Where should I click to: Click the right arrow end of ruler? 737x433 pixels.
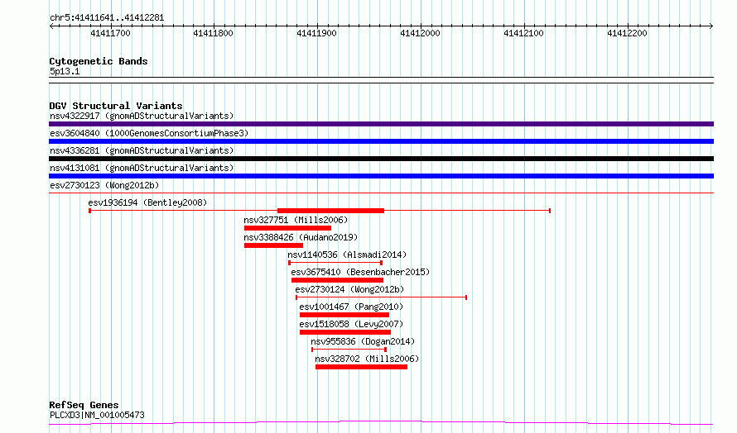click(711, 26)
